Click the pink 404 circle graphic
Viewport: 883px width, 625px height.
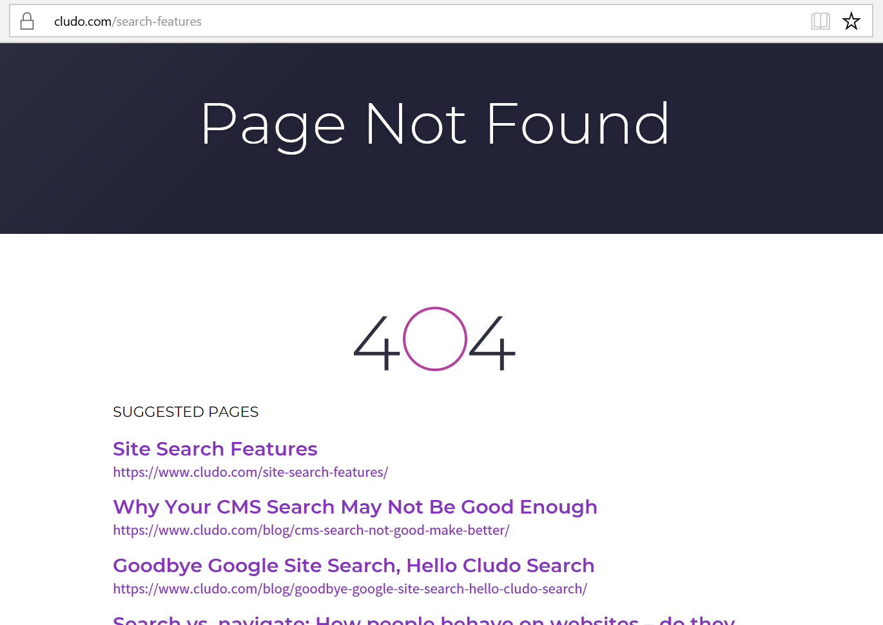434,340
